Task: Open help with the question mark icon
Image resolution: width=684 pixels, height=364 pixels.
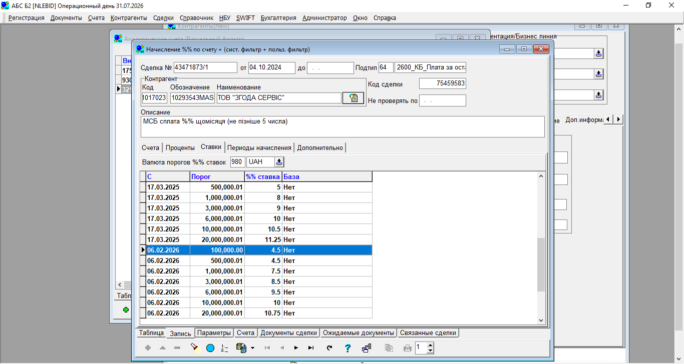Action: pyautogui.click(x=348, y=348)
